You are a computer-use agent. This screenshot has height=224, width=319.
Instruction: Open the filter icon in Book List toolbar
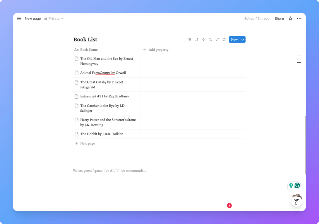click(x=190, y=40)
